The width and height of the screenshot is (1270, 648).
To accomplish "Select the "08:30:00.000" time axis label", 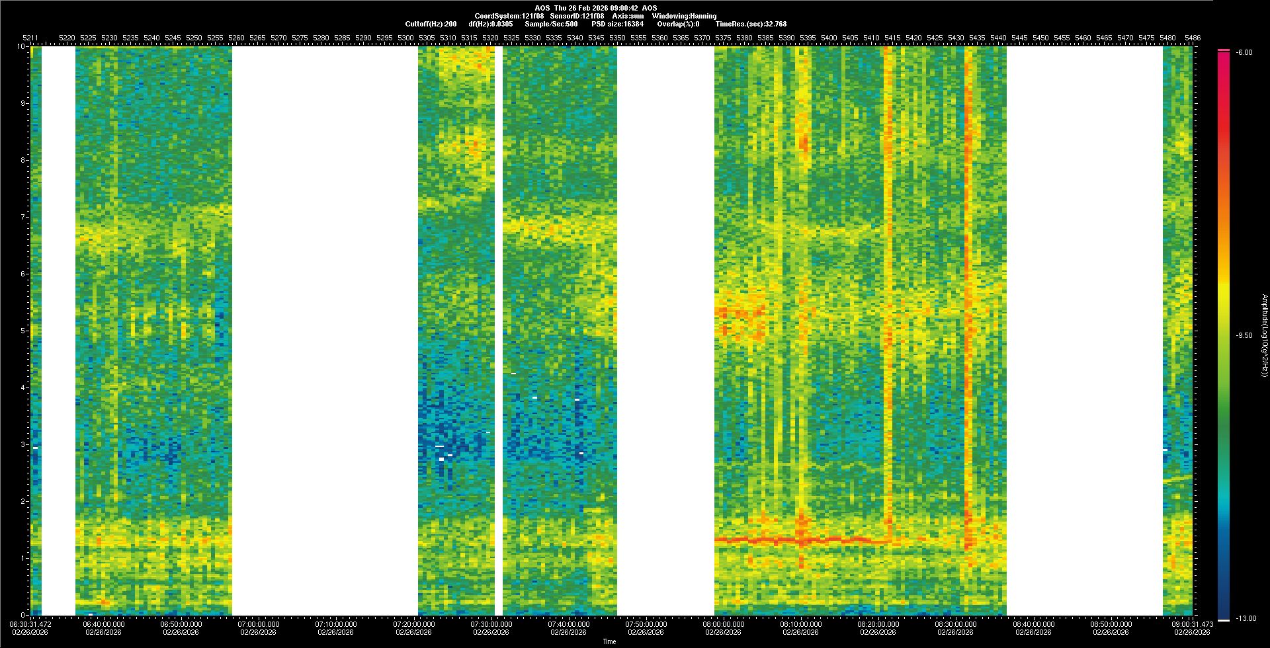I will (955, 624).
